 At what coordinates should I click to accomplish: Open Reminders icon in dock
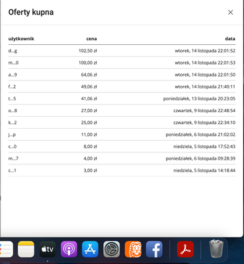[x=6, y=249]
